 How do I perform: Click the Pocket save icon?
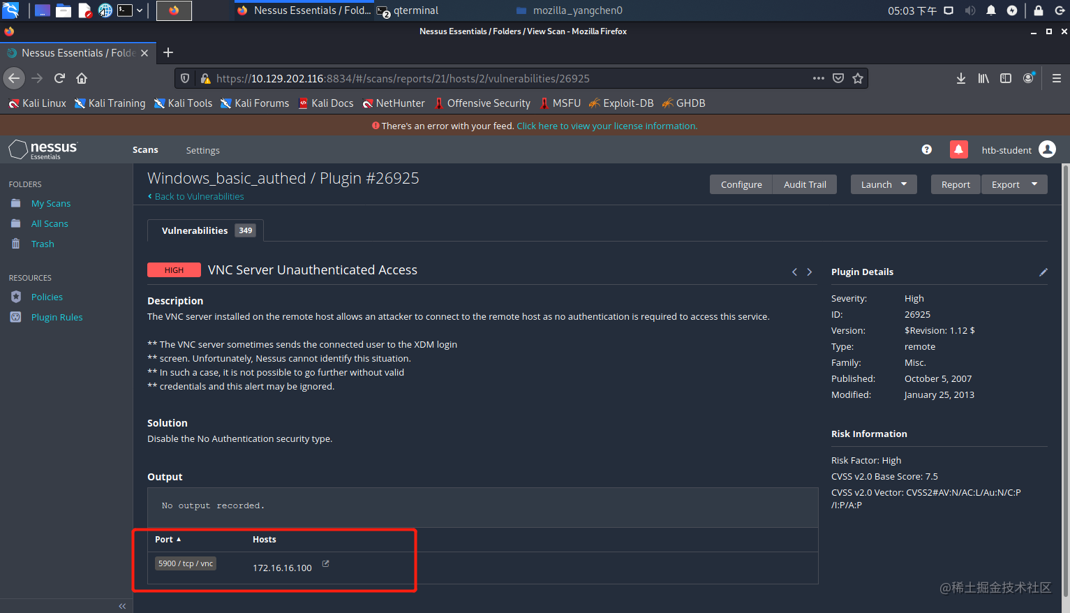838,78
